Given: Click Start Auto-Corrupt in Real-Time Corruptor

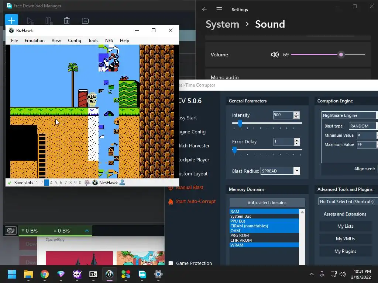Looking at the screenshot, I should [196, 202].
